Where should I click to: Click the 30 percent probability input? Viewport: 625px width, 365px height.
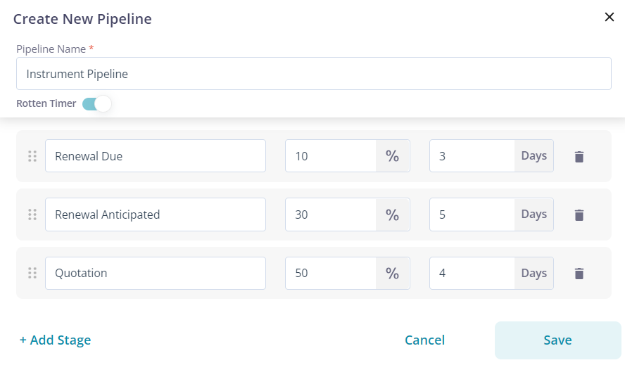330,214
